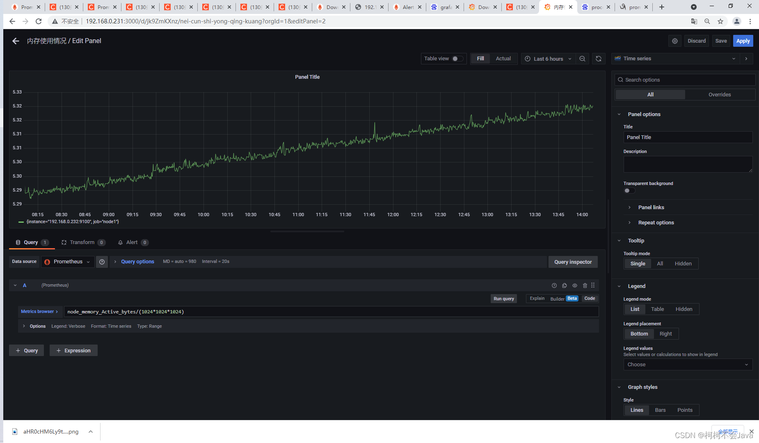Open the browser translate icon
Image resolution: width=759 pixels, height=443 pixels.
(694, 21)
